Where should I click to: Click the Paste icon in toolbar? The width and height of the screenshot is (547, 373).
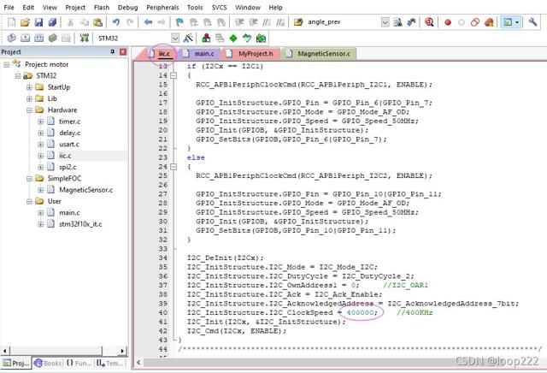(97, 22)
